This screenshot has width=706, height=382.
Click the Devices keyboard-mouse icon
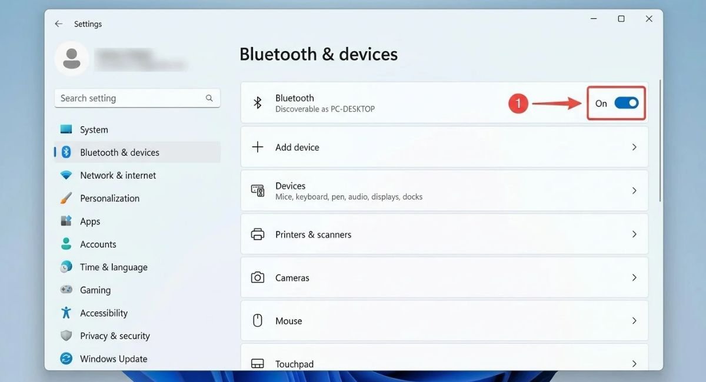click(x=258, y=190)
